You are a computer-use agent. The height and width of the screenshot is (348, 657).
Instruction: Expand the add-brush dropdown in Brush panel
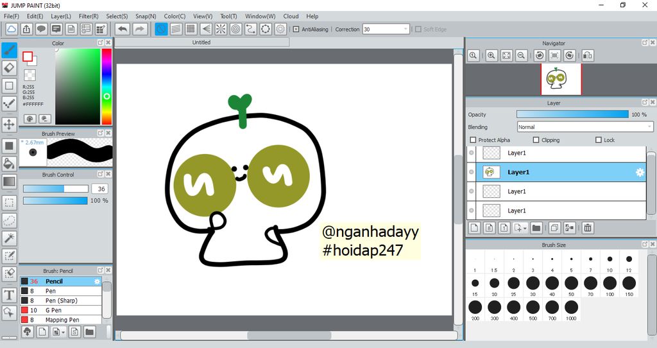tap(64, 333)
